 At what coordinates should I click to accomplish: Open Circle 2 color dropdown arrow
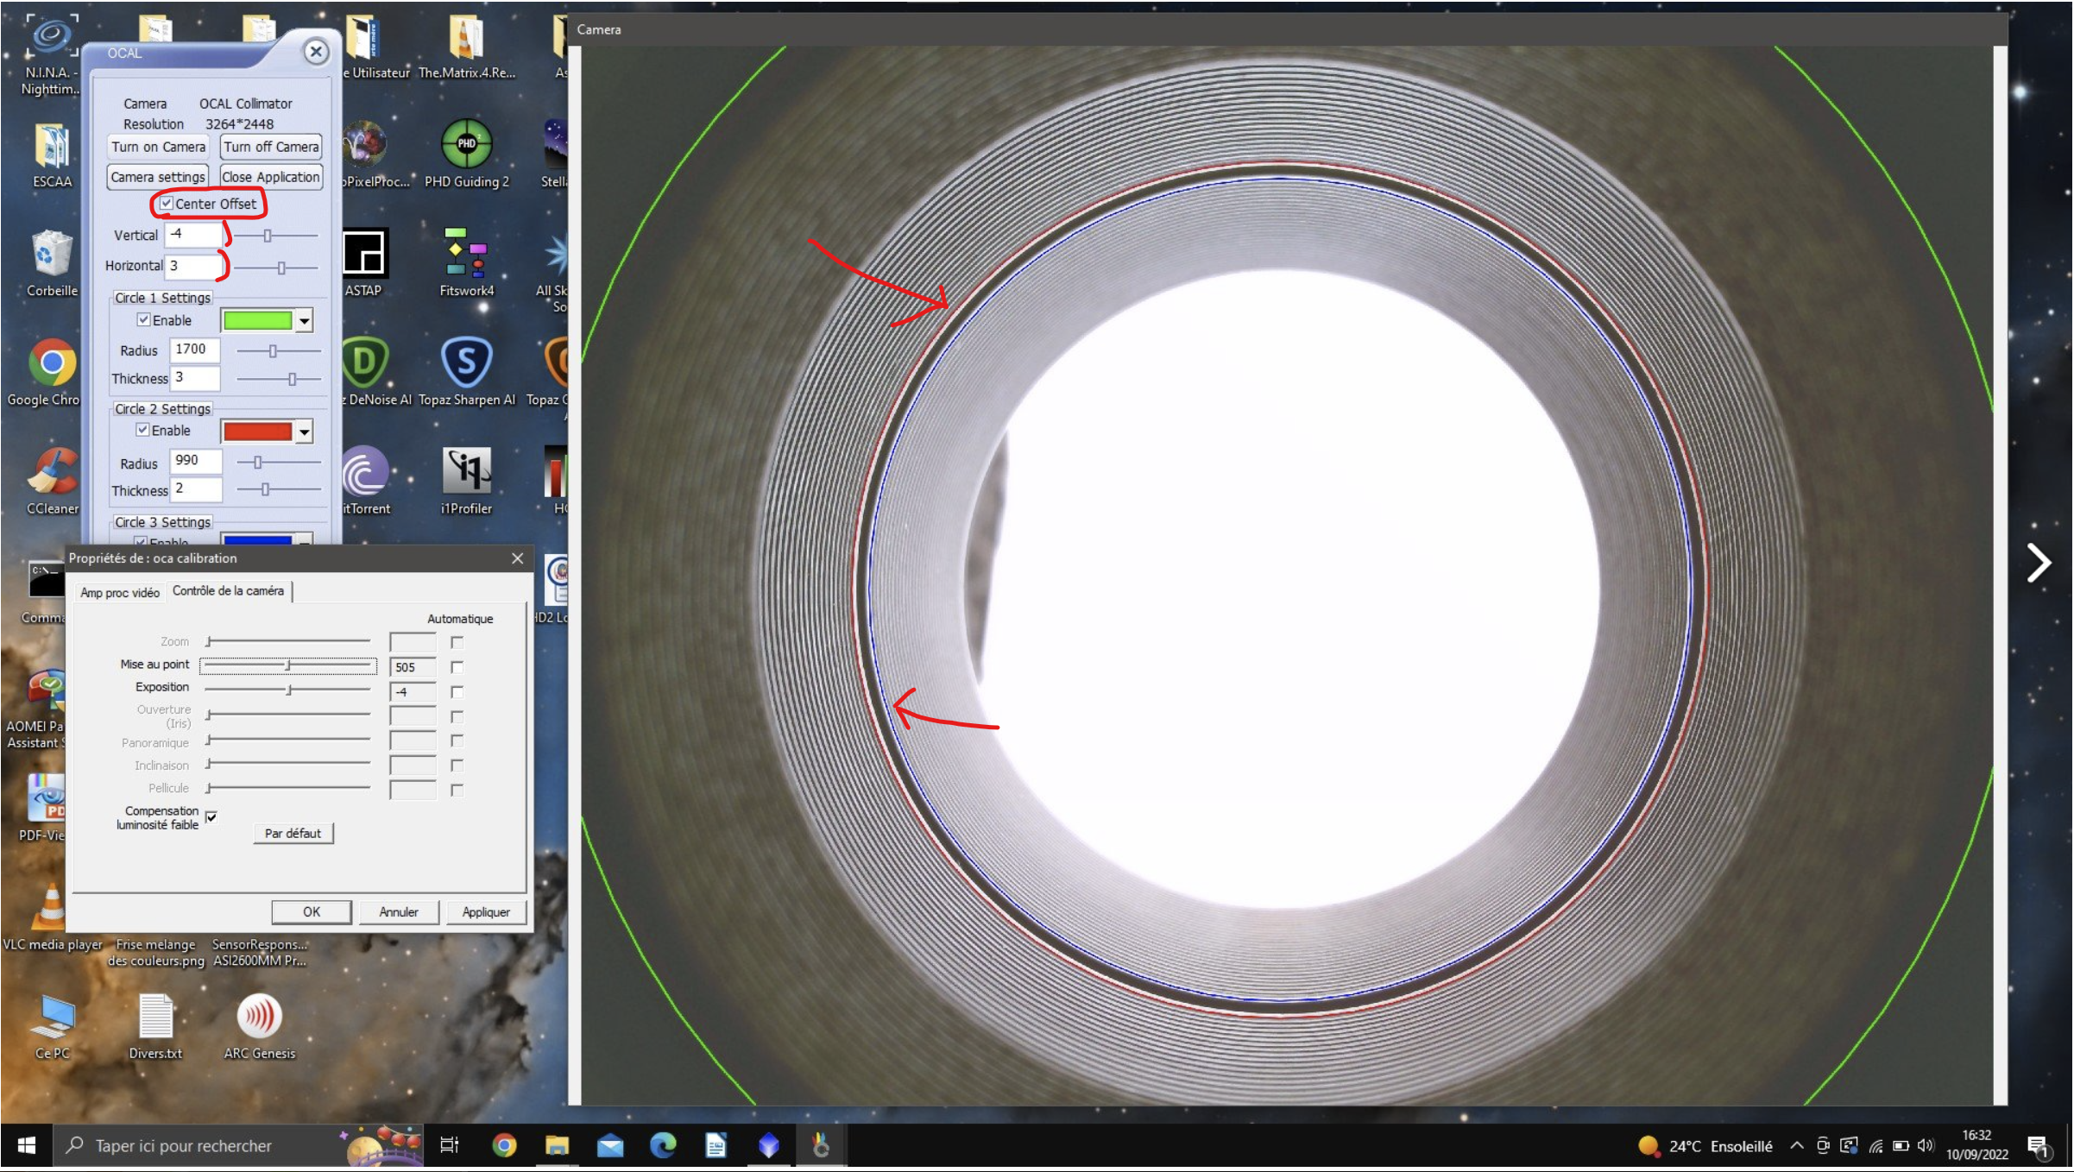(305, 432)
